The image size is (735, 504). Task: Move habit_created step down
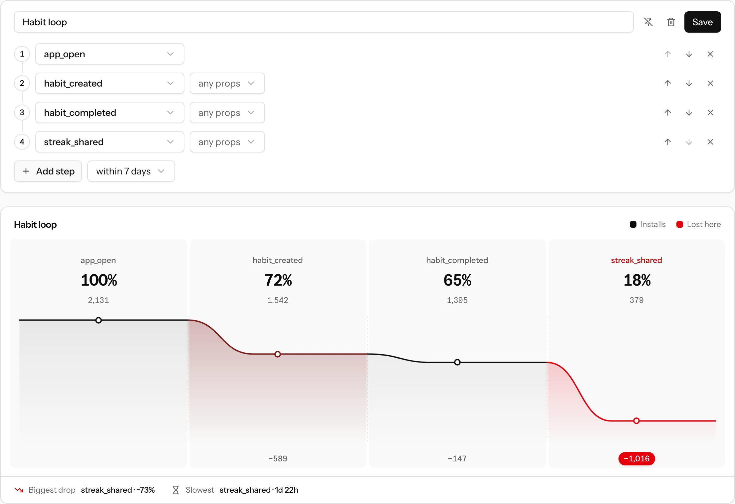click(689, 83)
